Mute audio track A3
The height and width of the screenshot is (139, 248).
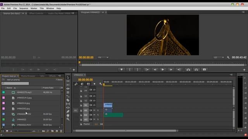click(94, 119)
